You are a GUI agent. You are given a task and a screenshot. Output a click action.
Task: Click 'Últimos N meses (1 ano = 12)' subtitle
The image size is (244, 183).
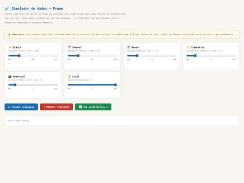142,51
